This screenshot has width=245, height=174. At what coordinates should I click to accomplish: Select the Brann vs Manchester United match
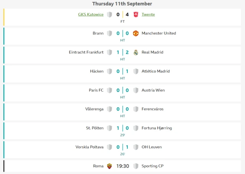[122, 36]
